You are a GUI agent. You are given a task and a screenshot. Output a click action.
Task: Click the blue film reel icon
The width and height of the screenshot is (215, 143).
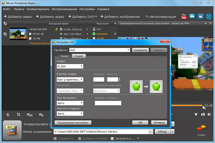(209, 16)
